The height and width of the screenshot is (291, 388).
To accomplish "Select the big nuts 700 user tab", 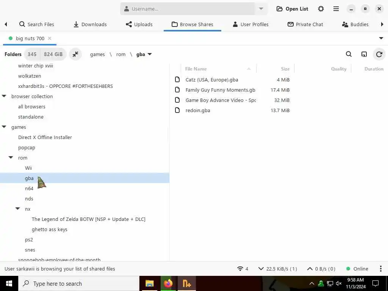I will point(30,38).
